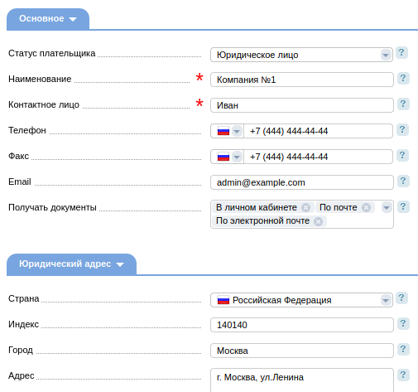Click the Контактное лицо input with Иван
The height and width of the screenshot is (392, 418).
pos(302,105)
